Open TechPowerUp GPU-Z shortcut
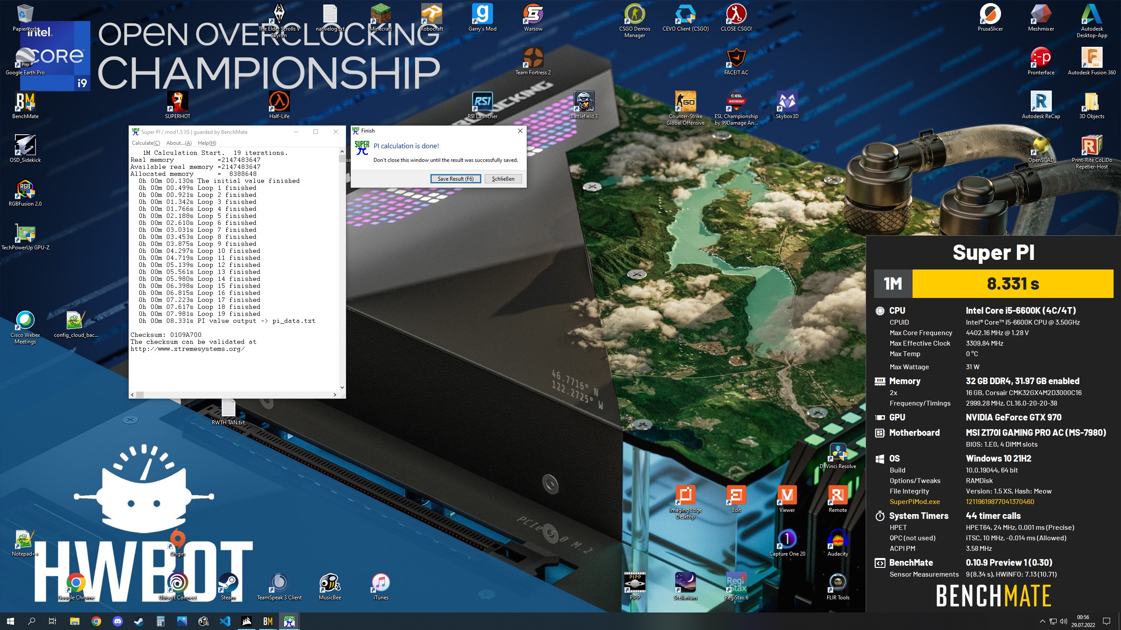 [x=25, y=237]
